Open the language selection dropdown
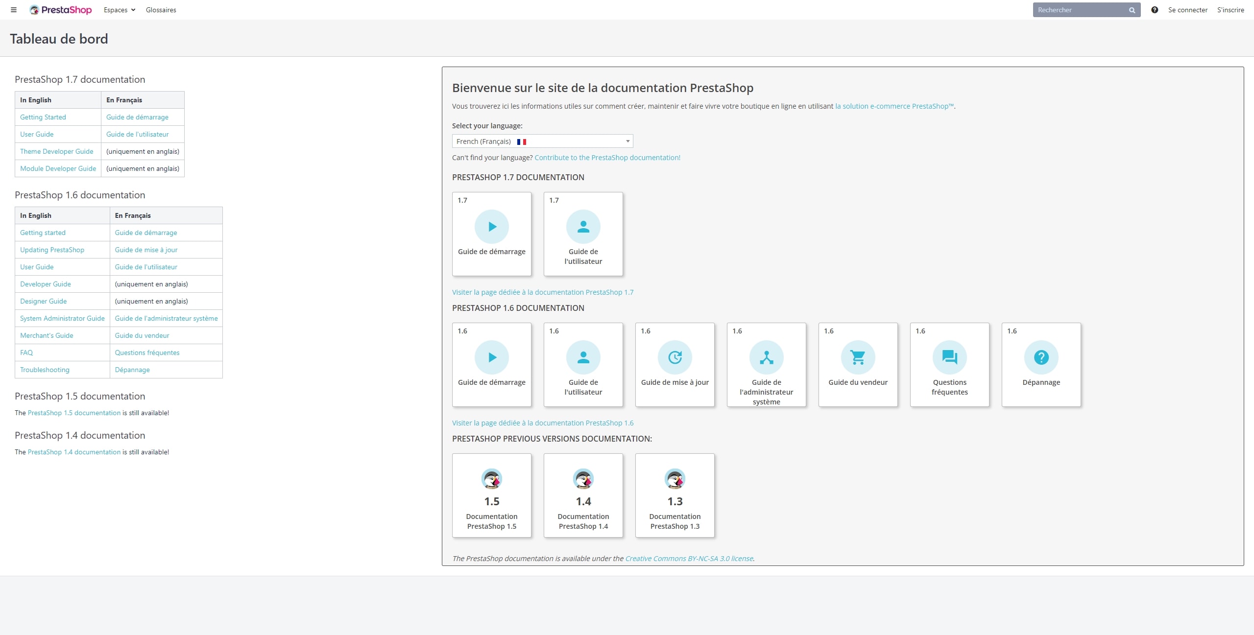The image size is (1254, 635). click(542, 141)
